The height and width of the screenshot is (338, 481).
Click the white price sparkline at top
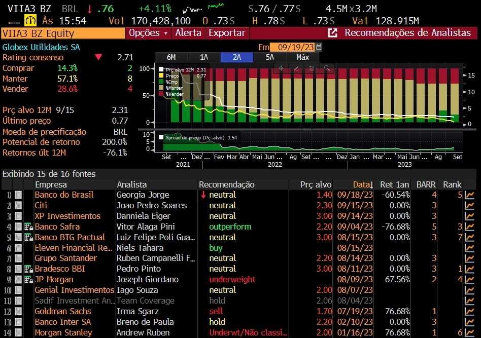pyautogui.click(x=192, y=10)
